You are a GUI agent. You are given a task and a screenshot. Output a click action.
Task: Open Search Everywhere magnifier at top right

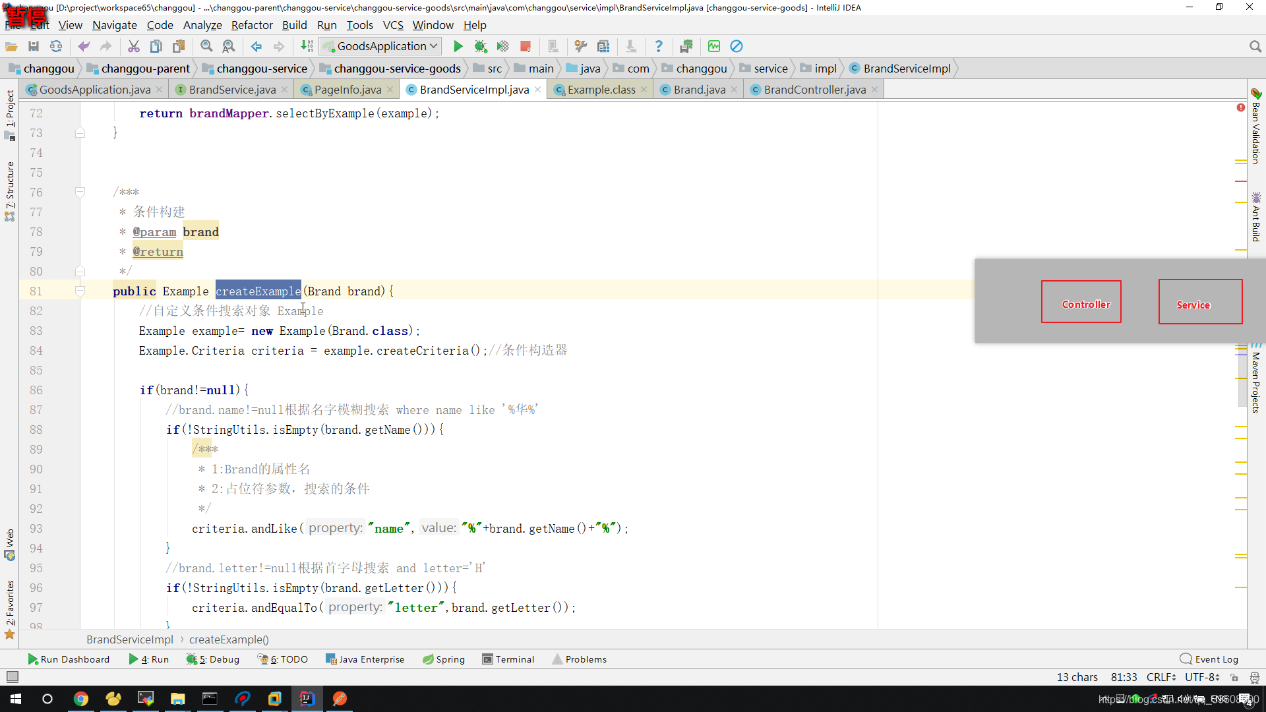point(1255,46)
